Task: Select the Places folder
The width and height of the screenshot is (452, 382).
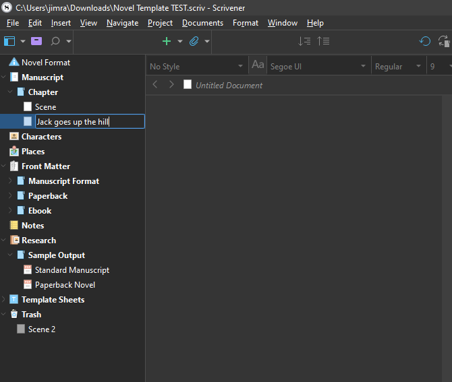Action: click(33, 152)
